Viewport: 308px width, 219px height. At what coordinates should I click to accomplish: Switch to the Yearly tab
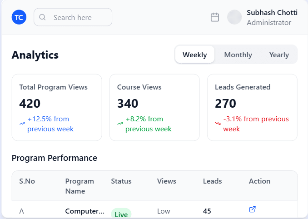(x=279, y=55)
